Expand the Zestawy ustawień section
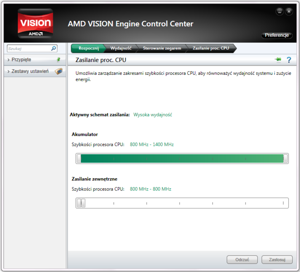 pos(35,71)
